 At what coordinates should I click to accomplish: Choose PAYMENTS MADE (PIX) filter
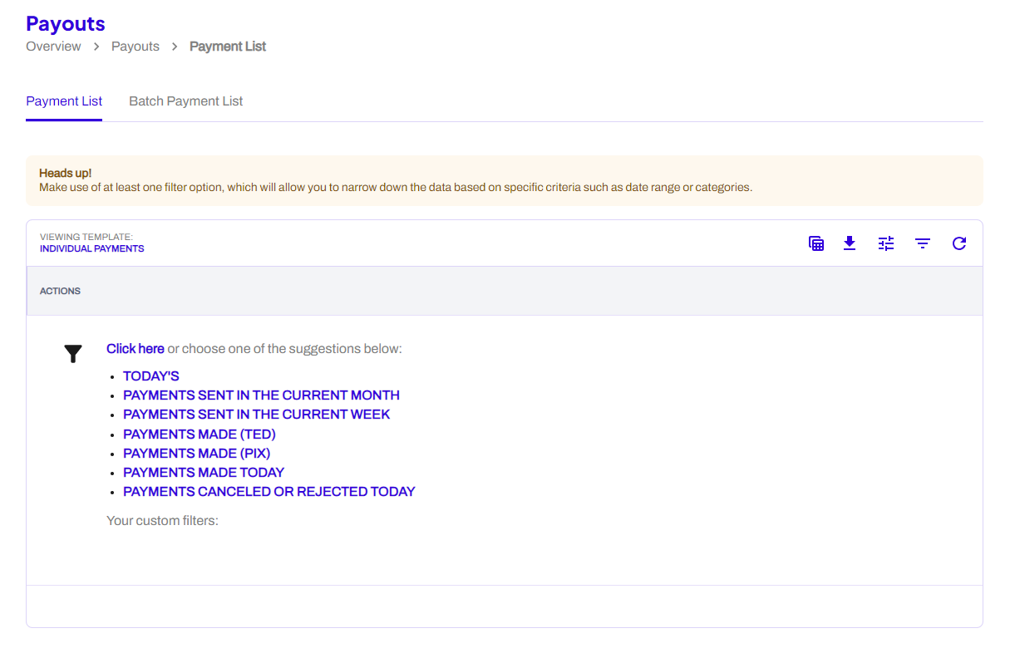point(197,453)
